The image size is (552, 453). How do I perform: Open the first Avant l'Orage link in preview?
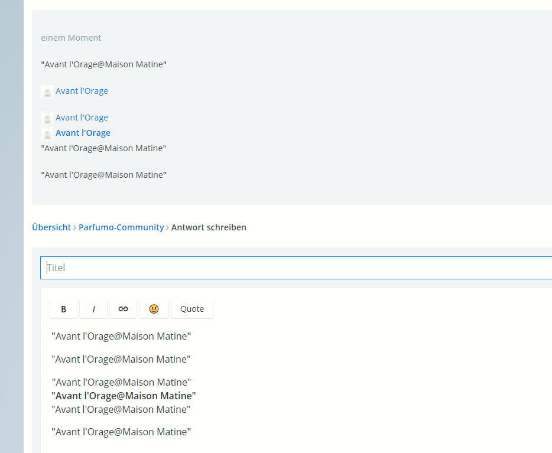click(x=82, y=91)
